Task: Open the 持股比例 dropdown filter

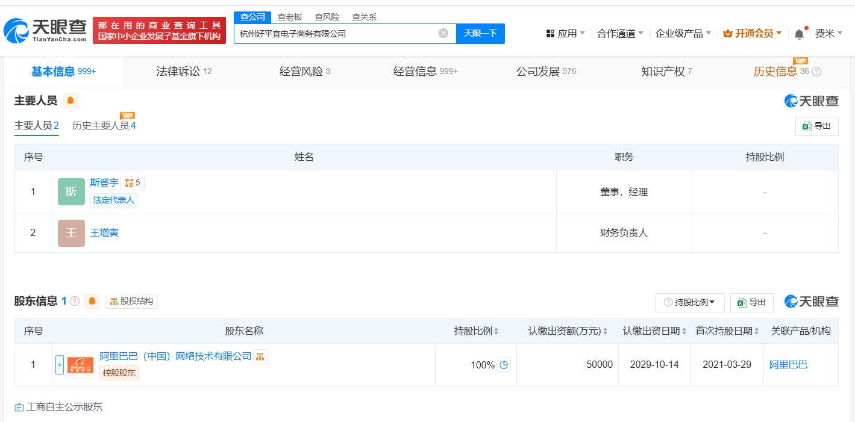Action: [689, 302]
